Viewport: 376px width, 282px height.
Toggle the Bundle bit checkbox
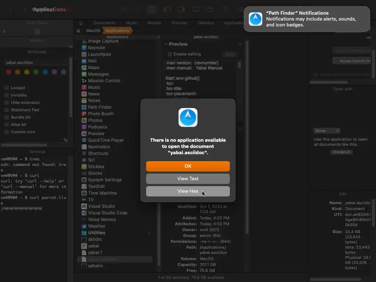pos(7,117)
